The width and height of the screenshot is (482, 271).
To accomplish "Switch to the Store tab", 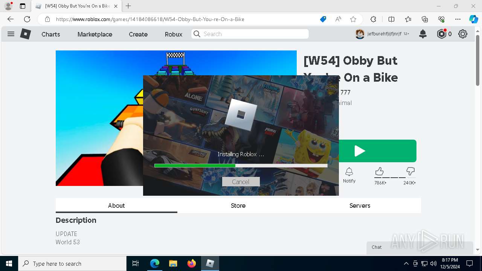I will coord(238,206).
